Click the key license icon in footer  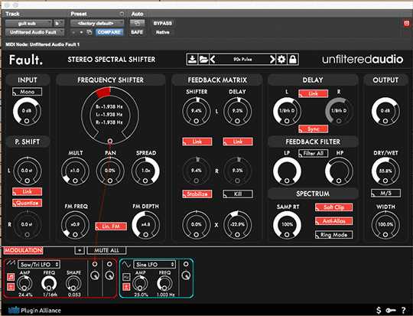point(391,310)
